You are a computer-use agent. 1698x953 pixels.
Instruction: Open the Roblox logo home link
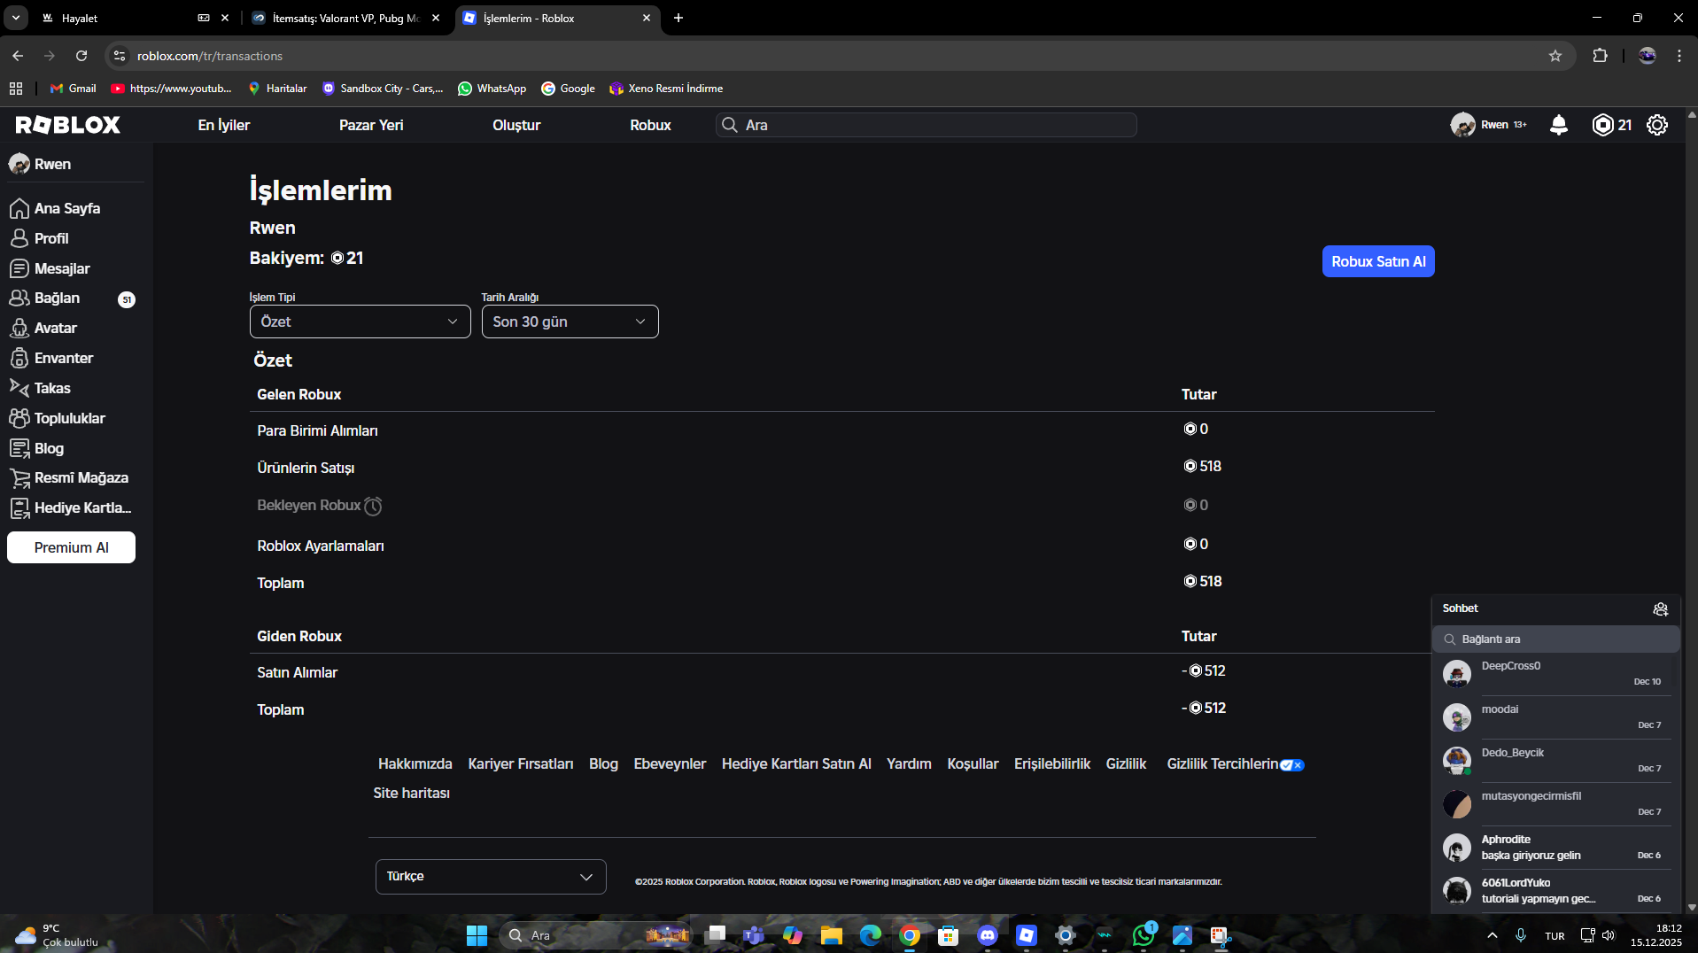[x=67, y=125]
